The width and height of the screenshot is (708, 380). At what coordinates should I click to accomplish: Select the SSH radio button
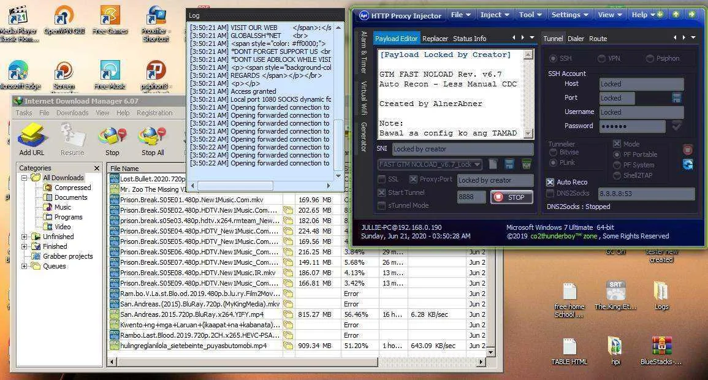pos(553,58)
